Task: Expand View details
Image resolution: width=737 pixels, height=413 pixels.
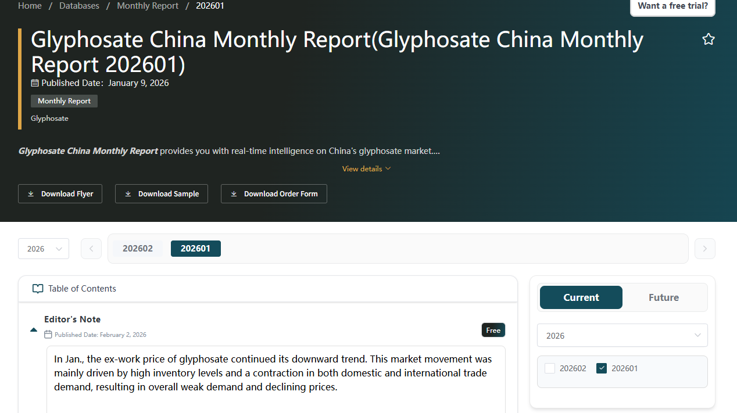Action: tap(366, 168)
